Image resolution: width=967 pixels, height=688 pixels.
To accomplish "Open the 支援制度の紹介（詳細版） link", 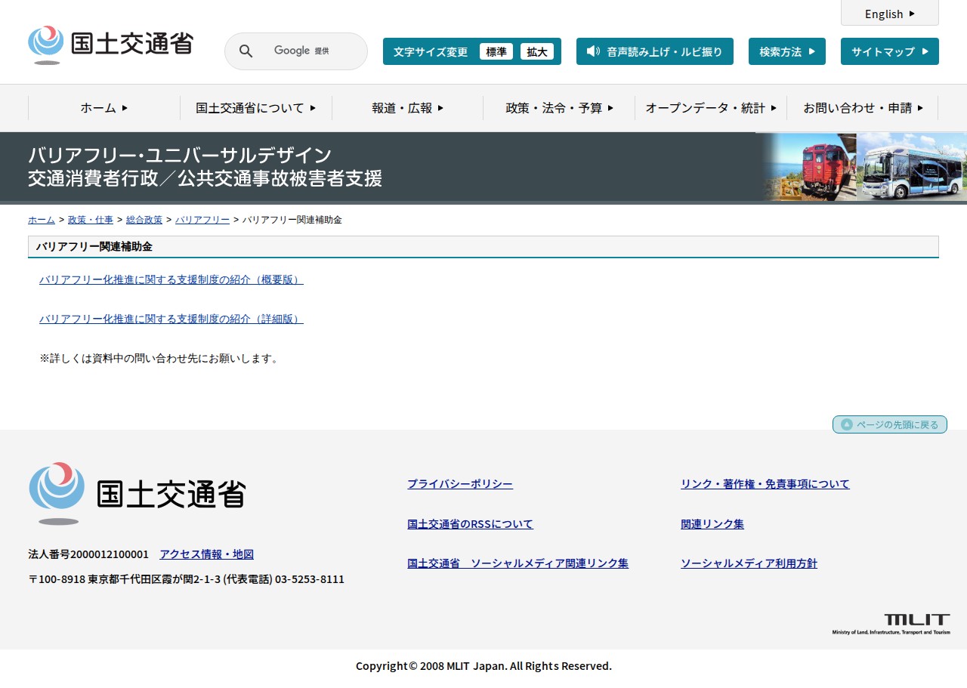I will click(171, 319).
